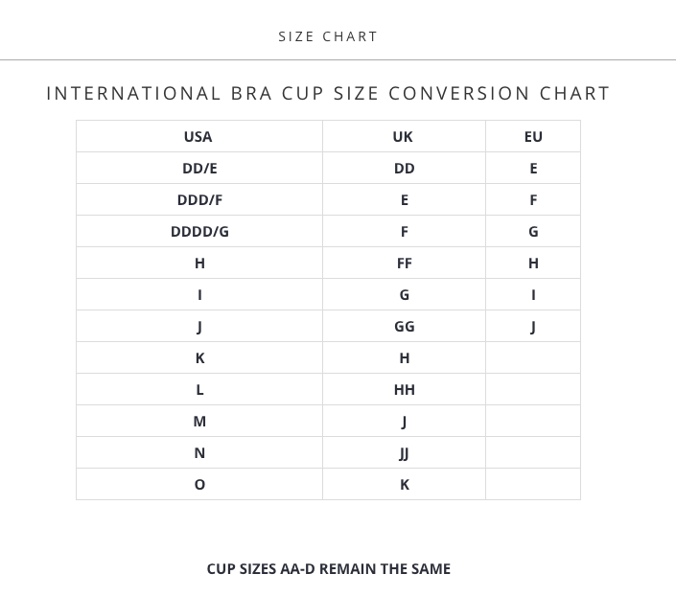The image size is (676, 597).
Task: Select the FF cell in UK column
Action: (x=404, y=263)
